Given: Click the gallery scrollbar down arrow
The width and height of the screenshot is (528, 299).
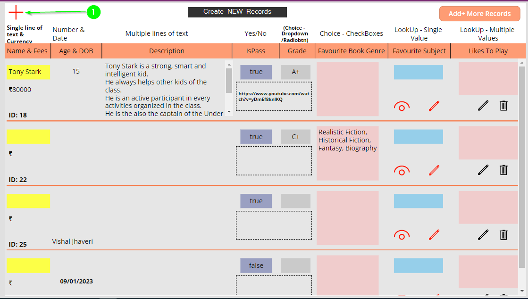Looking at the screenshot, I should pos(522,291).
